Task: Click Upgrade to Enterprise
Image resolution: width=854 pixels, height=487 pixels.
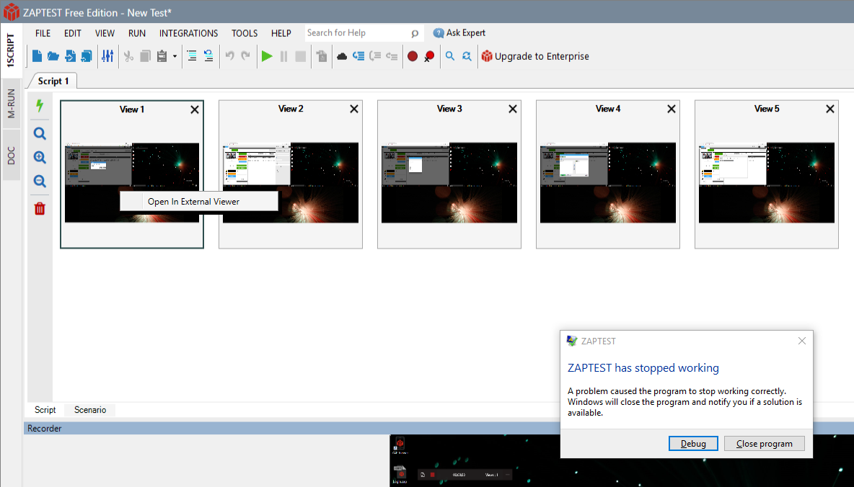Action: coord(535,56)
